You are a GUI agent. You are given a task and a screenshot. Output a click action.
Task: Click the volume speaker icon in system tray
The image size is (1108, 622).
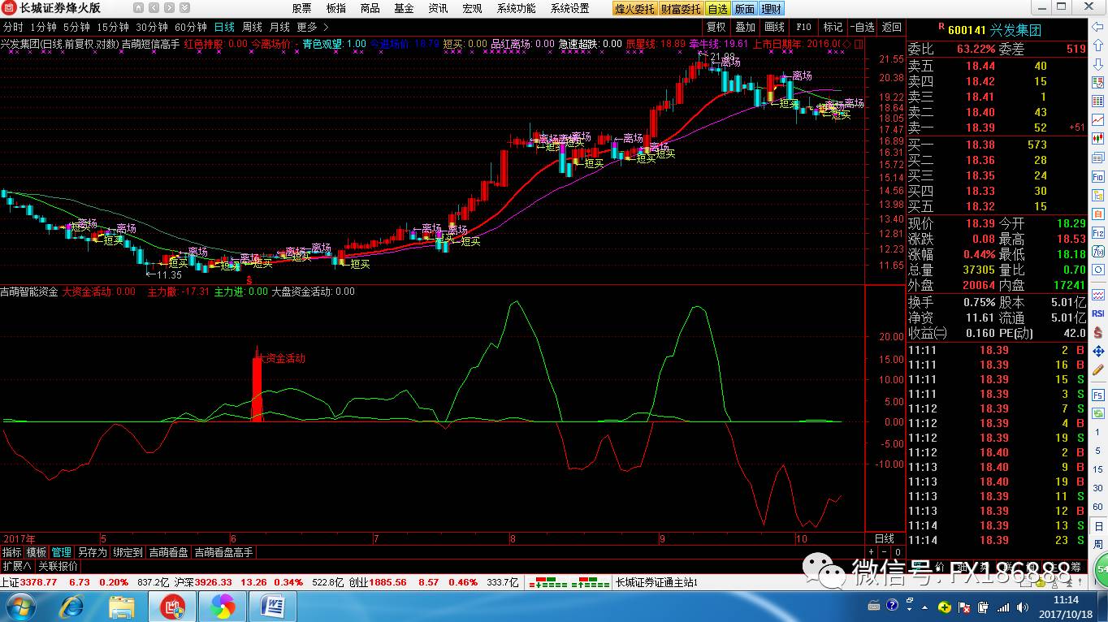pyautogui.click(x=1023, y=607)
